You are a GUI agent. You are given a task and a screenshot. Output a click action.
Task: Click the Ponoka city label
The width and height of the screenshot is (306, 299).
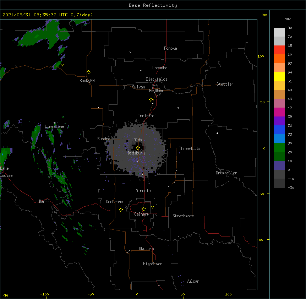coord(170,48)
